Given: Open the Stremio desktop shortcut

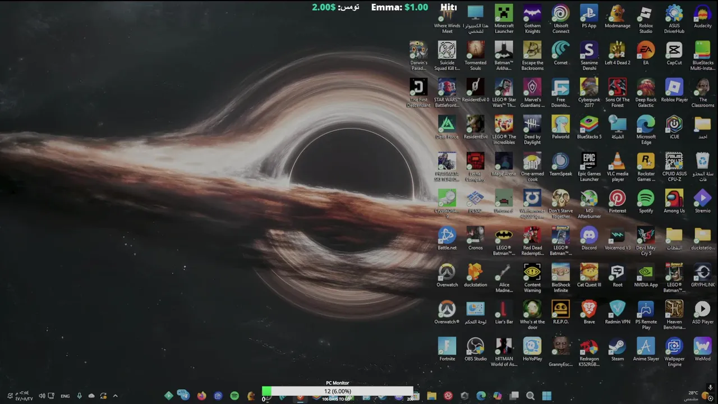Looking at the screenshot, I should (x=702, y=201).
